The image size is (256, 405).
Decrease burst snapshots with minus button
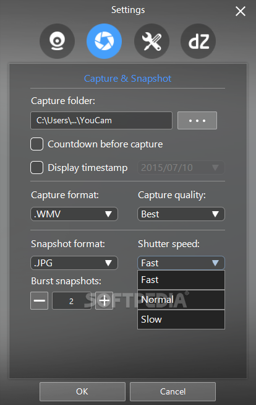pyautogui.click(x=39, y=300)
